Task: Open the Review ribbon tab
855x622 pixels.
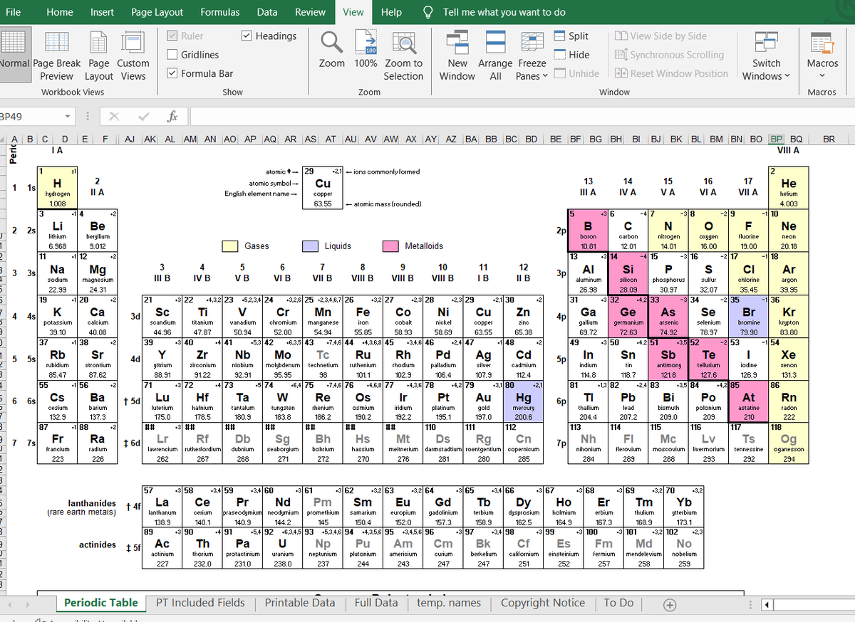Action: 310,12
